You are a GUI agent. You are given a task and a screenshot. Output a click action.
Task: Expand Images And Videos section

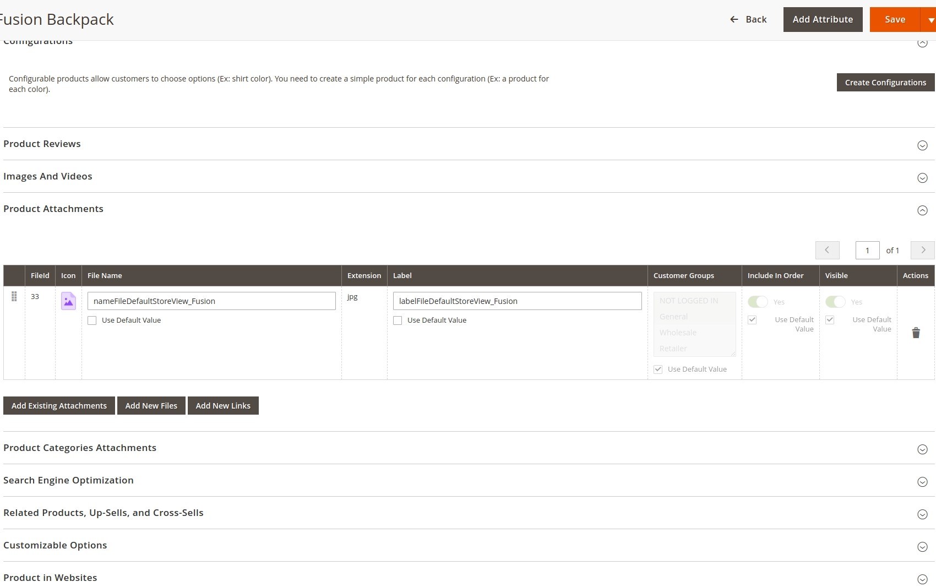pyautogui.click(x=922, y=178)
